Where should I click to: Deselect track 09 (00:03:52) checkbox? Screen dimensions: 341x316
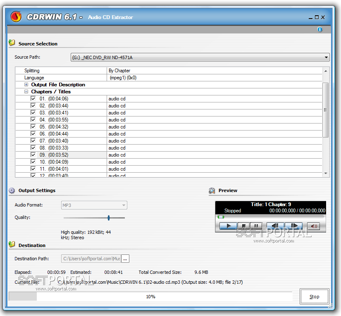33,155
